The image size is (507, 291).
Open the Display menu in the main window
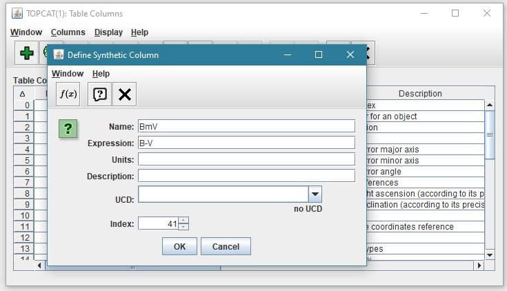click(108, 32)
